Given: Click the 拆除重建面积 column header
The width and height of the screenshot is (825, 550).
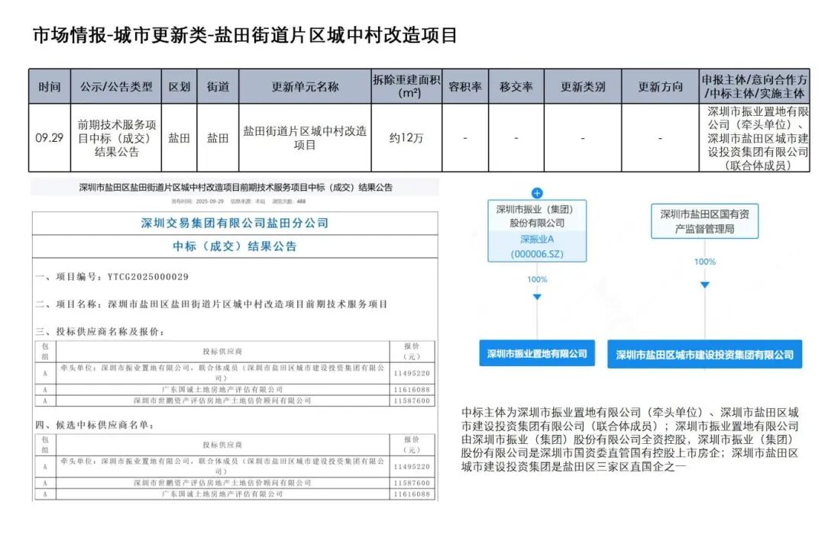Looking at the screenshot, I should (406, 87).
